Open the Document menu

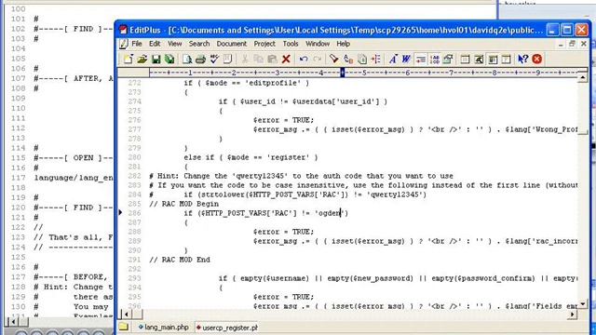click(232, 44)
